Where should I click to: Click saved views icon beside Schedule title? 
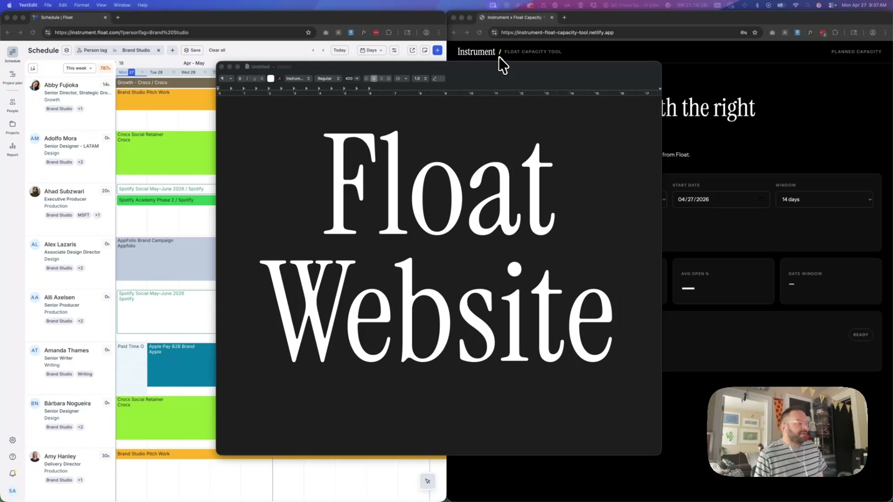tap(66, 50)
